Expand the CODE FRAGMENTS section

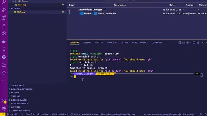(20, 104)
